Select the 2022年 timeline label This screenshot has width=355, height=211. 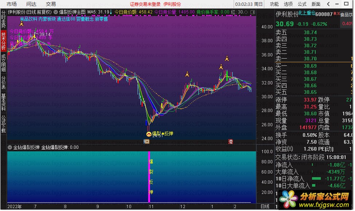coord(15,207)
